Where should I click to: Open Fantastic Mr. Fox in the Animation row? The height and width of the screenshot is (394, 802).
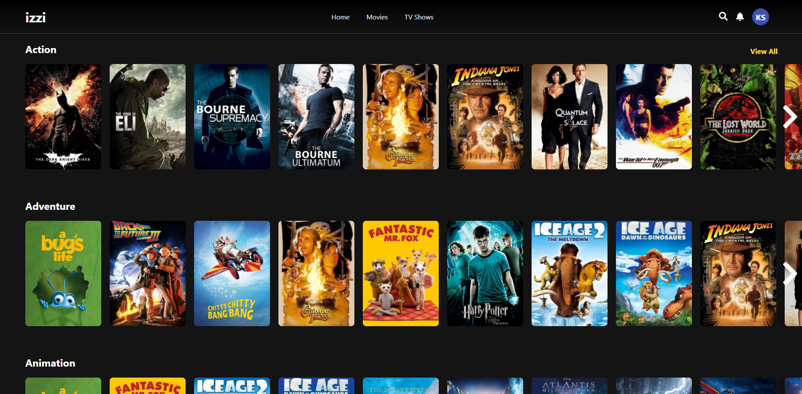(148, 386)
